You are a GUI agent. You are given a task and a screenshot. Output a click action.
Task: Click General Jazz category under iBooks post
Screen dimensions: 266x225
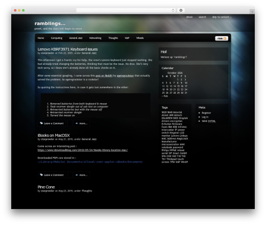coord(89,139)
